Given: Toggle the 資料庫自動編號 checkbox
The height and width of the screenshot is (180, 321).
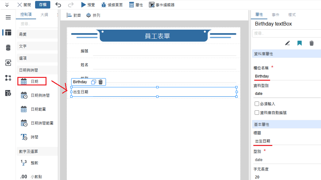Looking at the screenshot, I should (257, 113).
